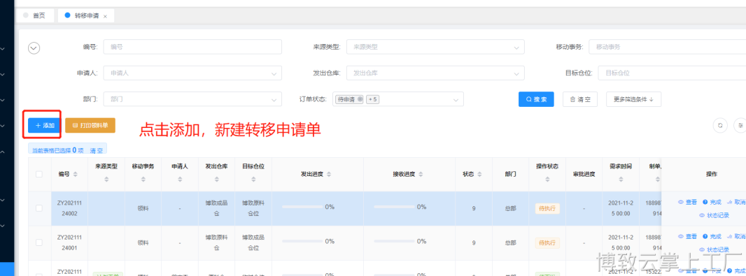Tick the select-all checkbox in table header
Image resolution: width=746 pixels, height=276 pixels.
39,175
